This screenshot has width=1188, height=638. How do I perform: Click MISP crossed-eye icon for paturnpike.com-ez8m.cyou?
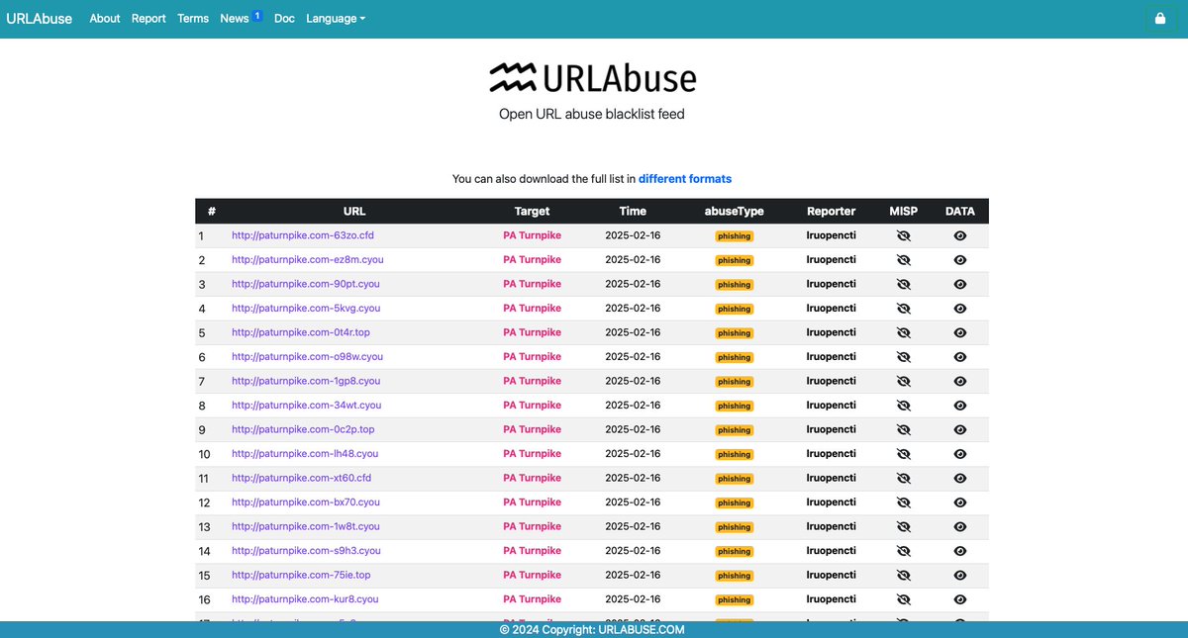pyautogui.click(x=903, y=260)
